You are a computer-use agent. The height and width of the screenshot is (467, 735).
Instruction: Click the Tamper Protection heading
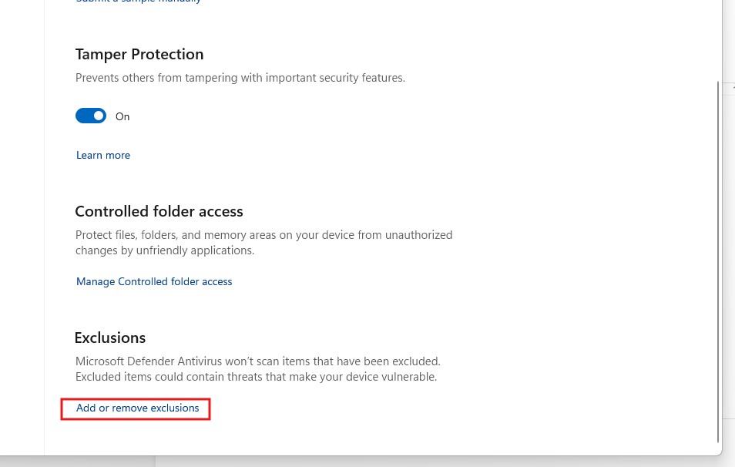(139, 55)
